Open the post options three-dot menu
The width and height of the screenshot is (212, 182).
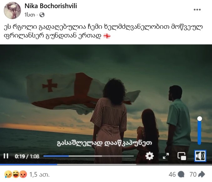coord(197,10)
